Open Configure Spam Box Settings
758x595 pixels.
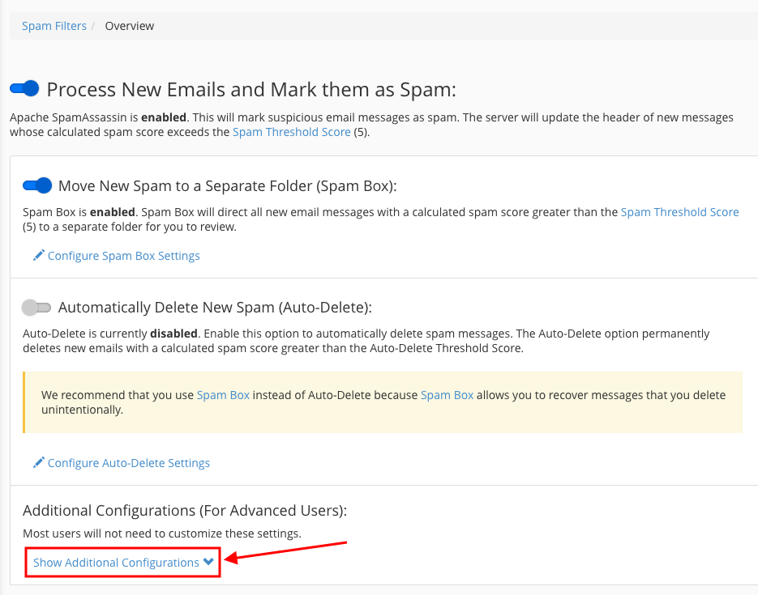click(x=123, y=255)
